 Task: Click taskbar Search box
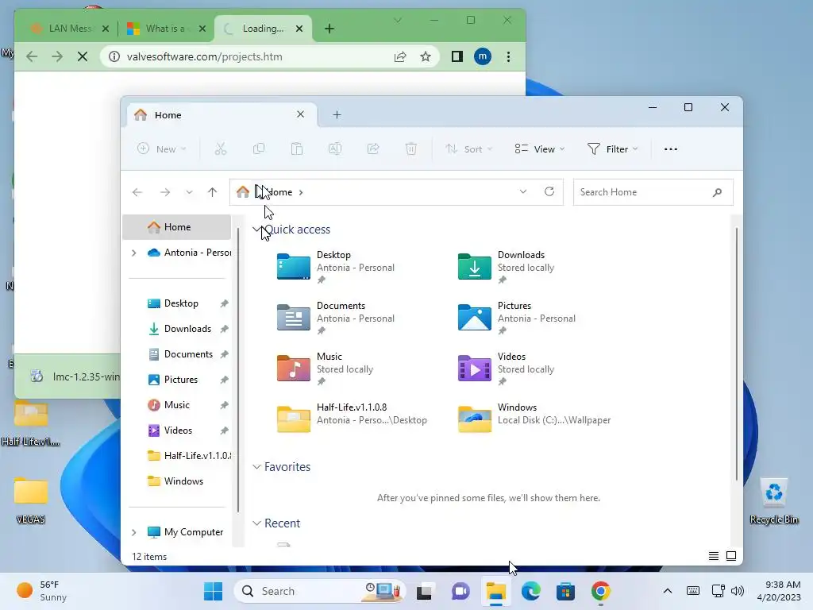point(319,591)
